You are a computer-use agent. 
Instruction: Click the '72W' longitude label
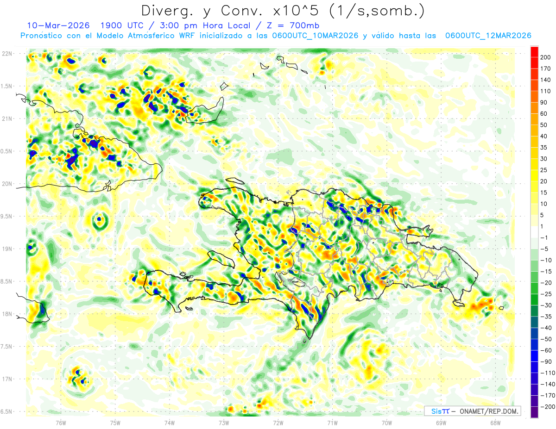pos(278,423)
